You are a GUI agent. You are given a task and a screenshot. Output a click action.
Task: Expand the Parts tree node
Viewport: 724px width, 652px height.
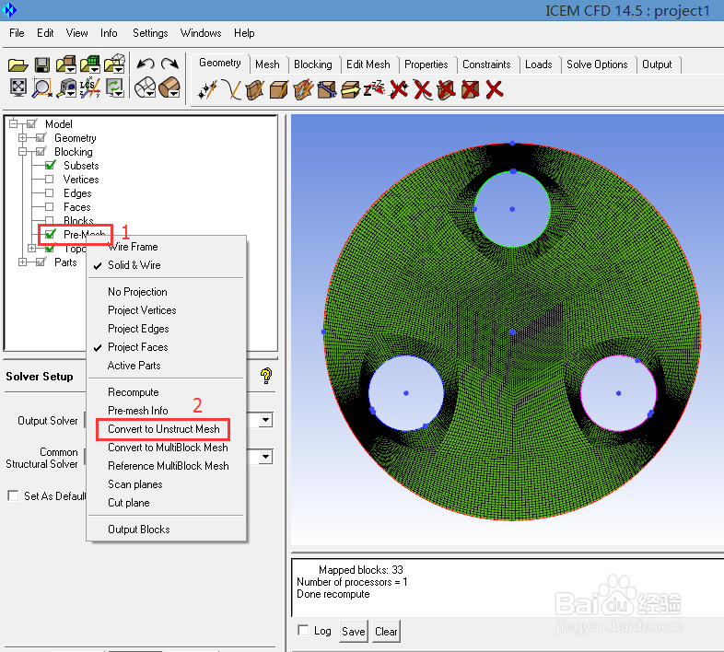tap(22, 262)
